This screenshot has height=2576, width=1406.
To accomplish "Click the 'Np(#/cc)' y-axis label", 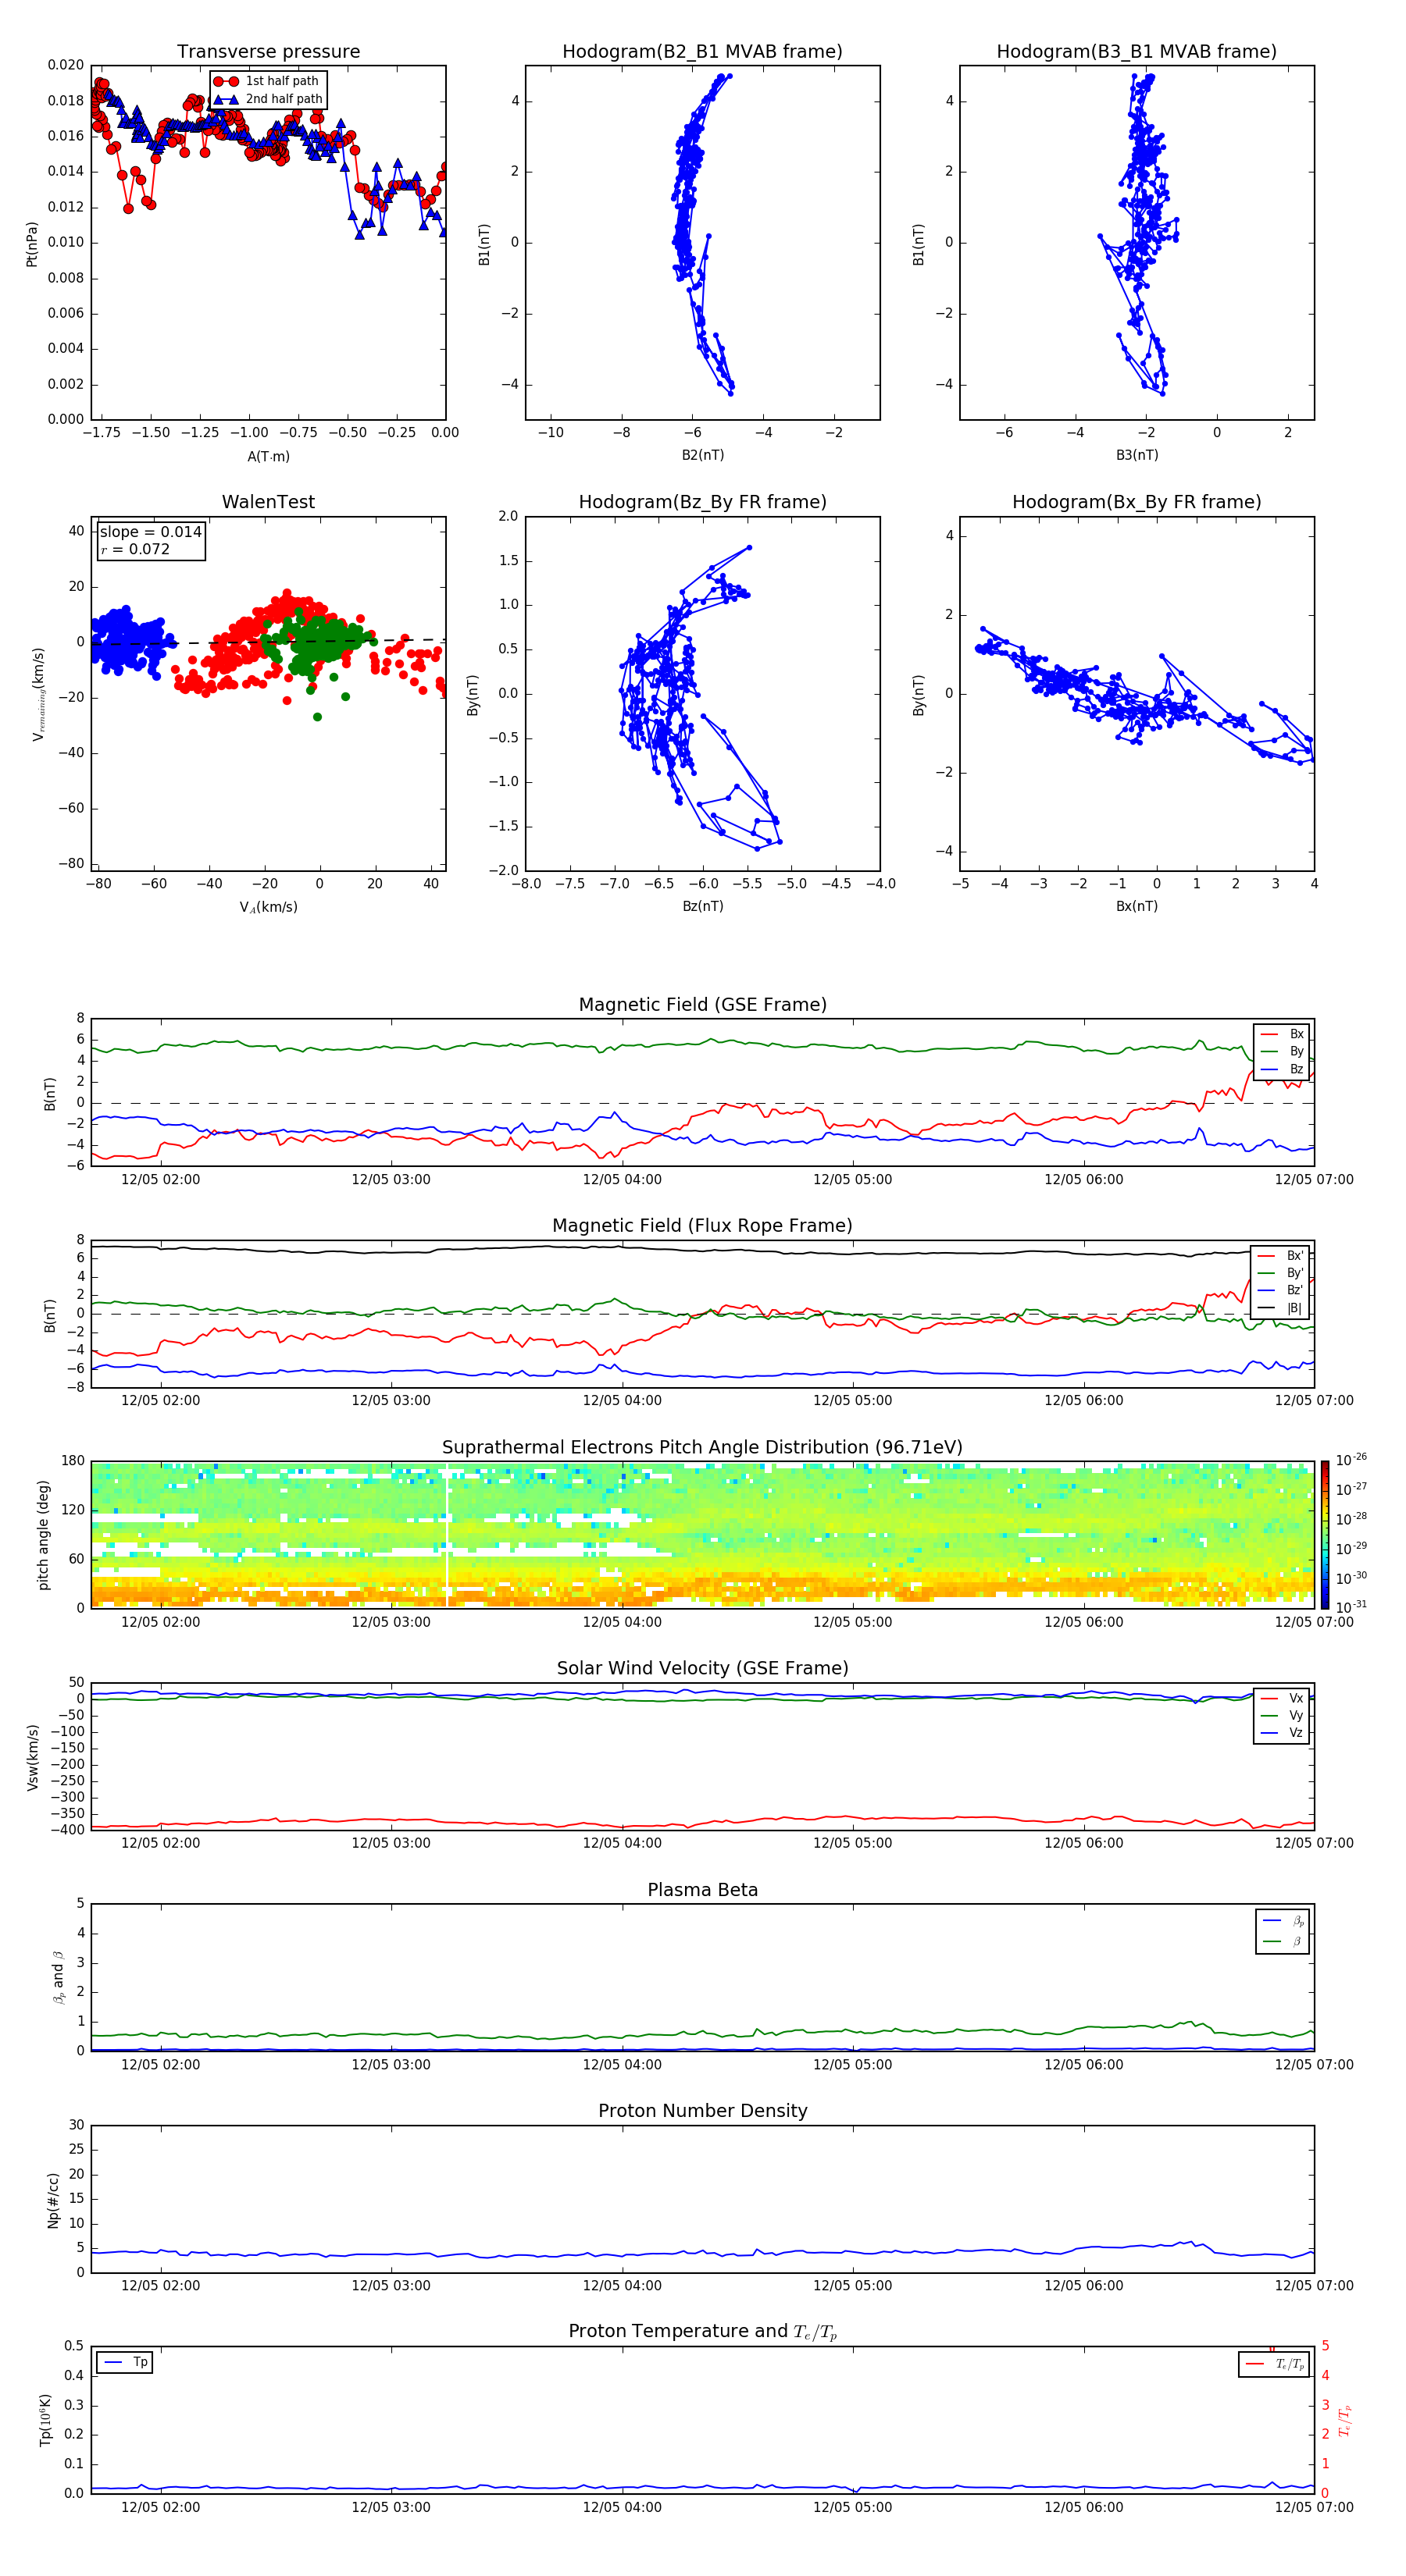I will point(53,2200).
